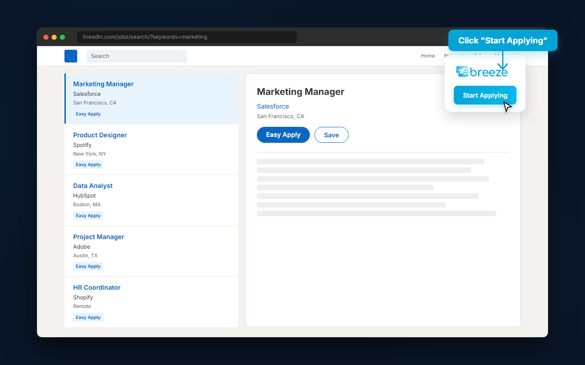The image size is (585, 365).
Task: Click the Easy Apply button for Marketing Manager
Action: coord(283,135)
